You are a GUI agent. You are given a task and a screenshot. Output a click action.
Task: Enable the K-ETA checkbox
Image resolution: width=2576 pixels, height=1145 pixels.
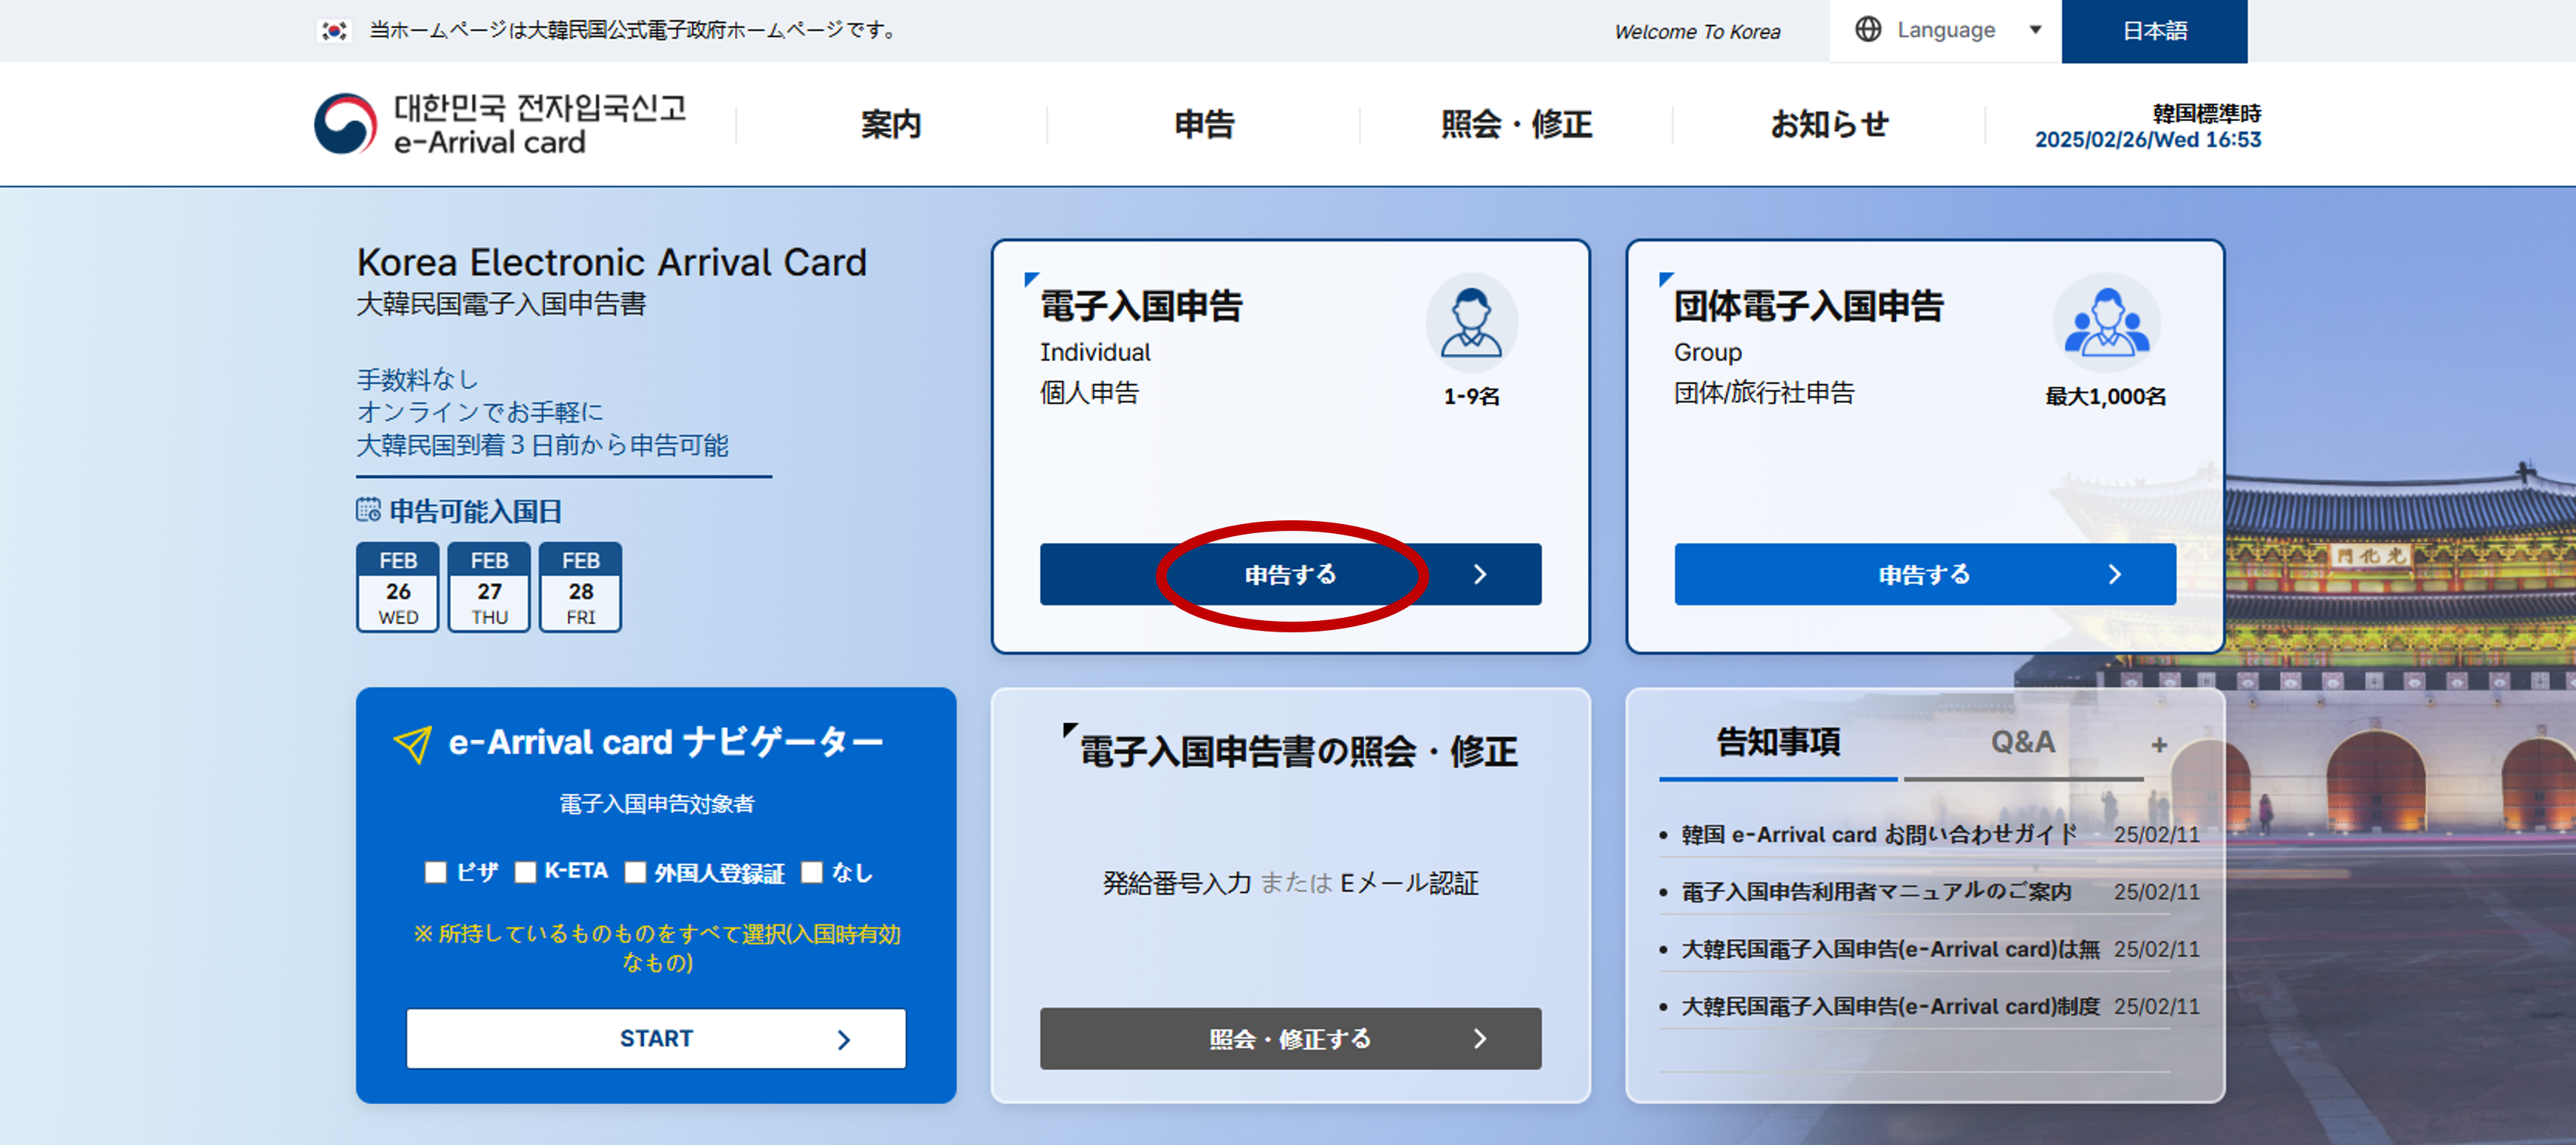pos(525,872)
